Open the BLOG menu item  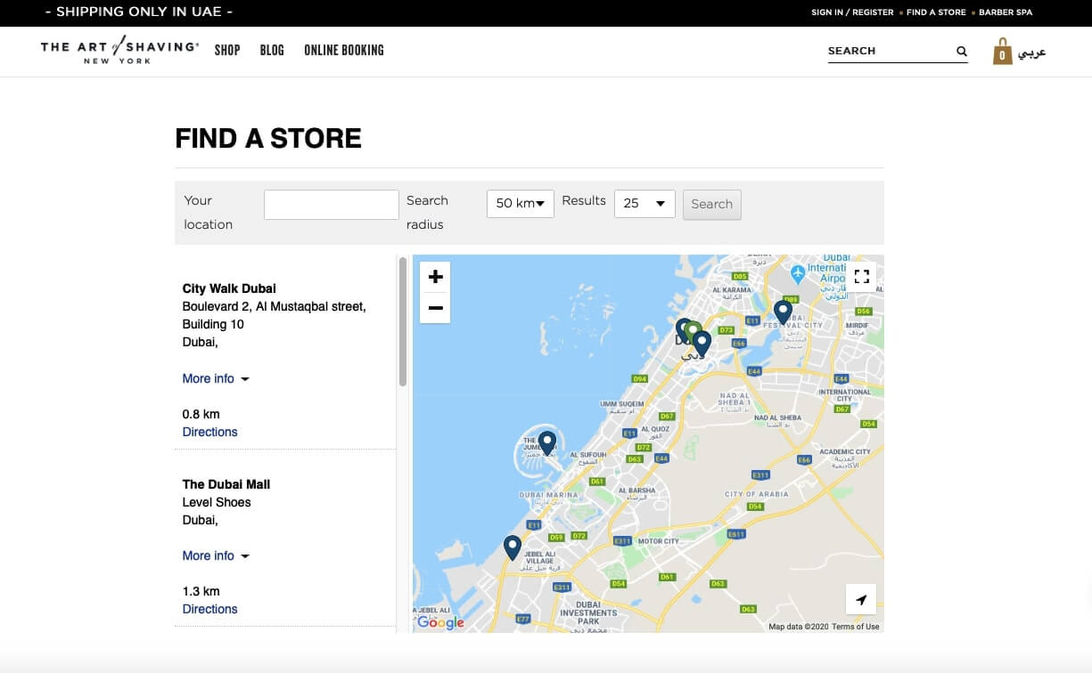tap(272, 51)
